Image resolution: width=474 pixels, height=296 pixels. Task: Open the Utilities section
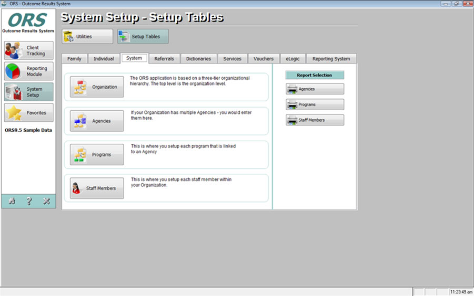87,36
